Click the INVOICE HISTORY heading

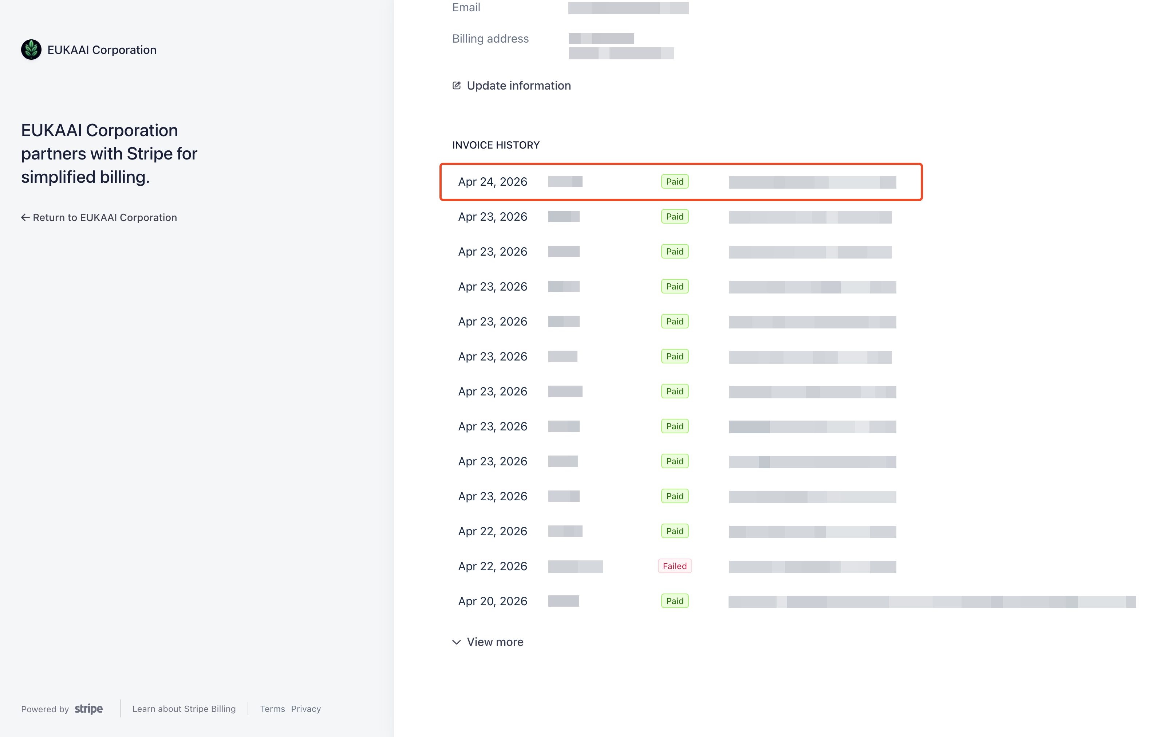(x=496, y=145)
